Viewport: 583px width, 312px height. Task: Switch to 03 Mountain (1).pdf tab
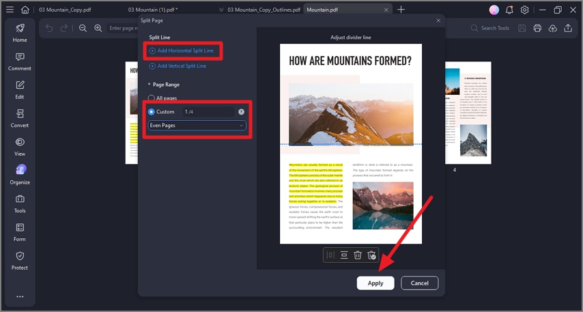(153, 10)
